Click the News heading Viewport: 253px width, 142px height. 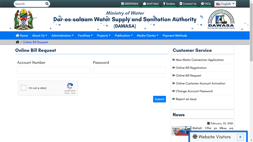pyautogui.click(x=179, y=115)
